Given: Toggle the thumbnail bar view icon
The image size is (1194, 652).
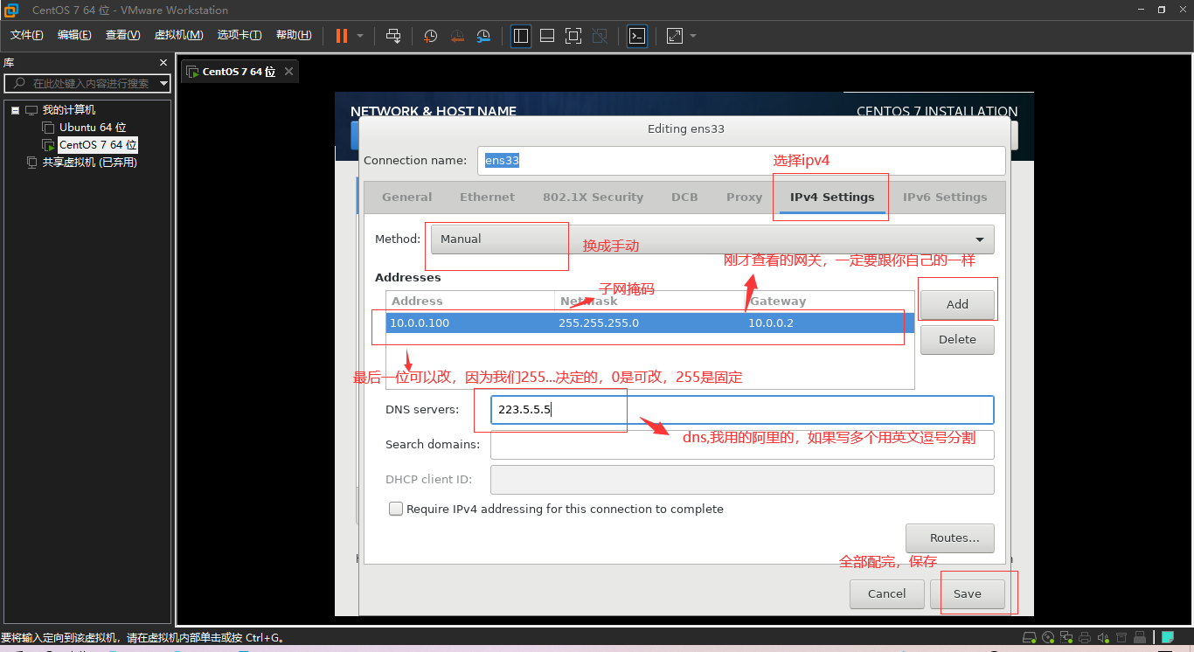Looking at the screenshot, I should (547, 36).
